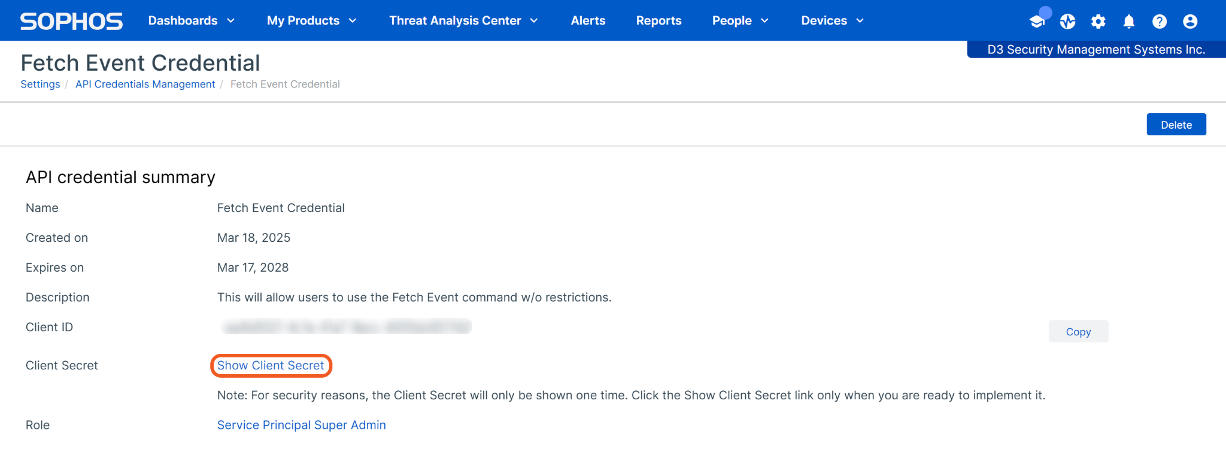1226x461 pixels.
Task: Click the Sophos logo
Action: point(71,21)
